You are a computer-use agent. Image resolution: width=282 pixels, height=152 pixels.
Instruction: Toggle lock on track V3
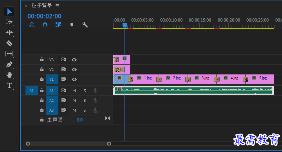pyautogui.click(x=42, y=59)
